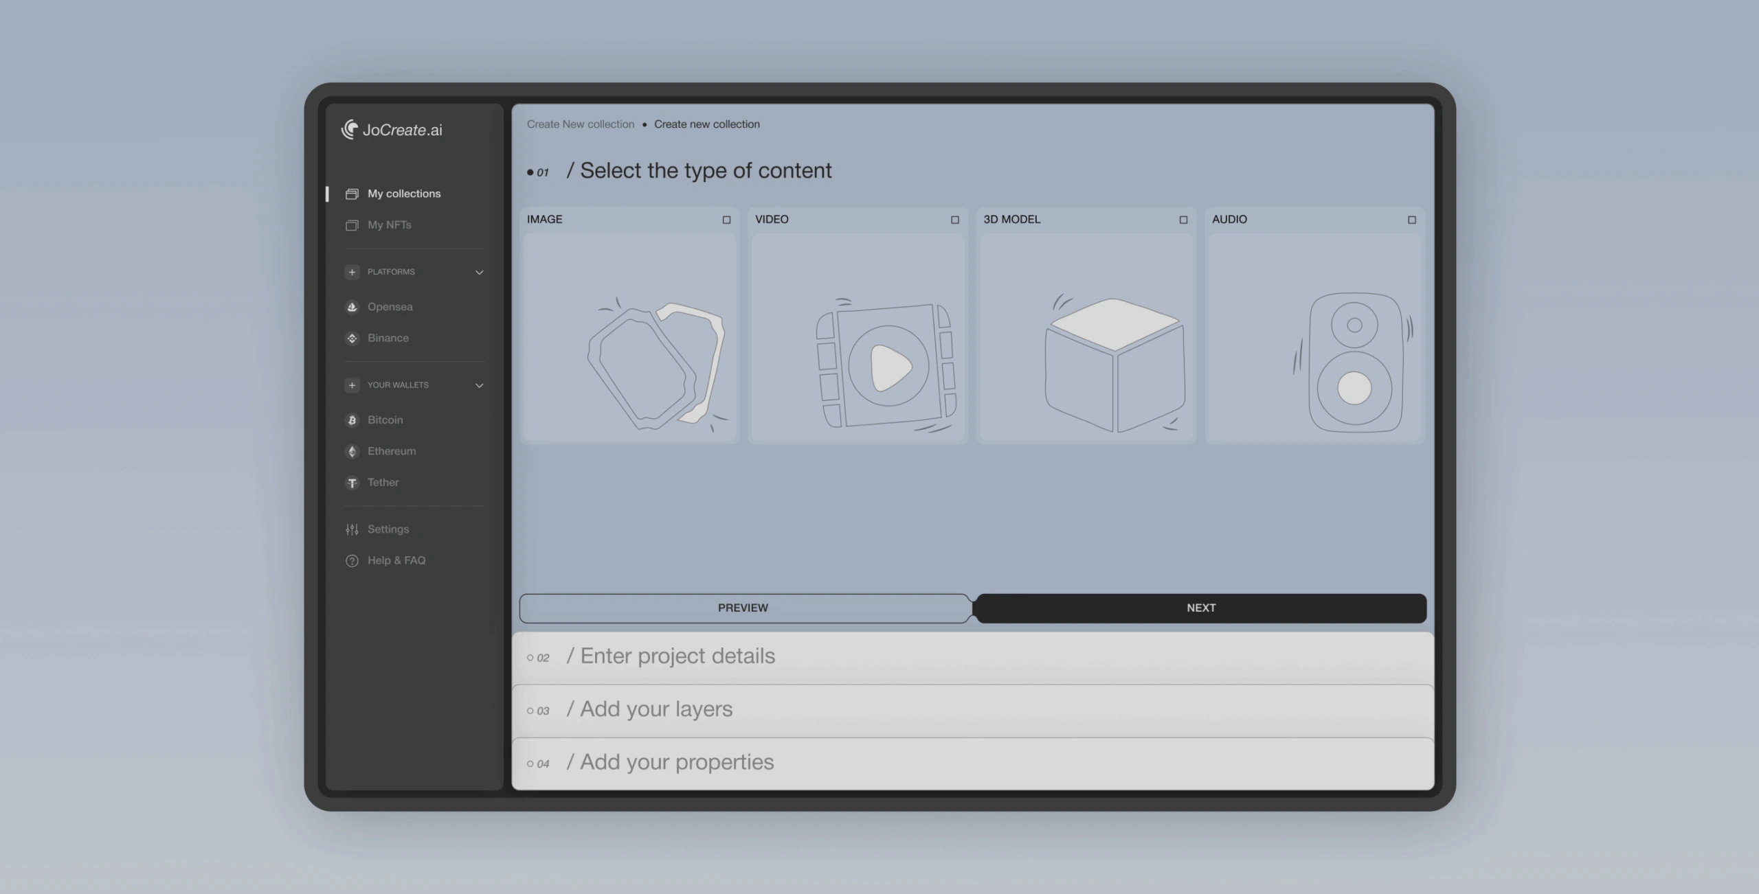Collapse the YOUR WALLETS section
The height and width of the screenshot is (894, 1759).
pyautogui.click(x=479, y=385)
